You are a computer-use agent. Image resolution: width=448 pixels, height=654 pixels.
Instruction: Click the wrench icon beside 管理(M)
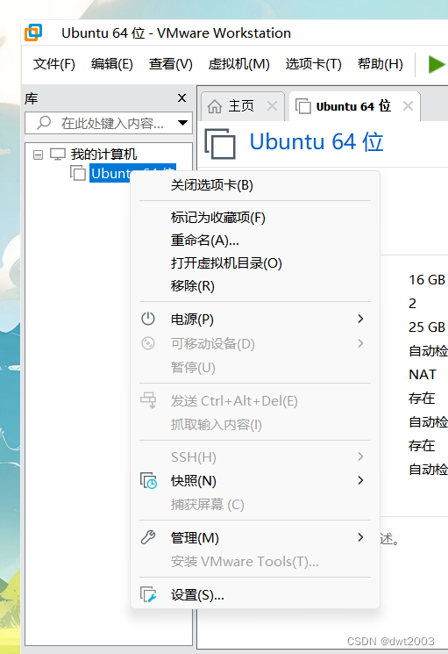click(x=148, y=537)
